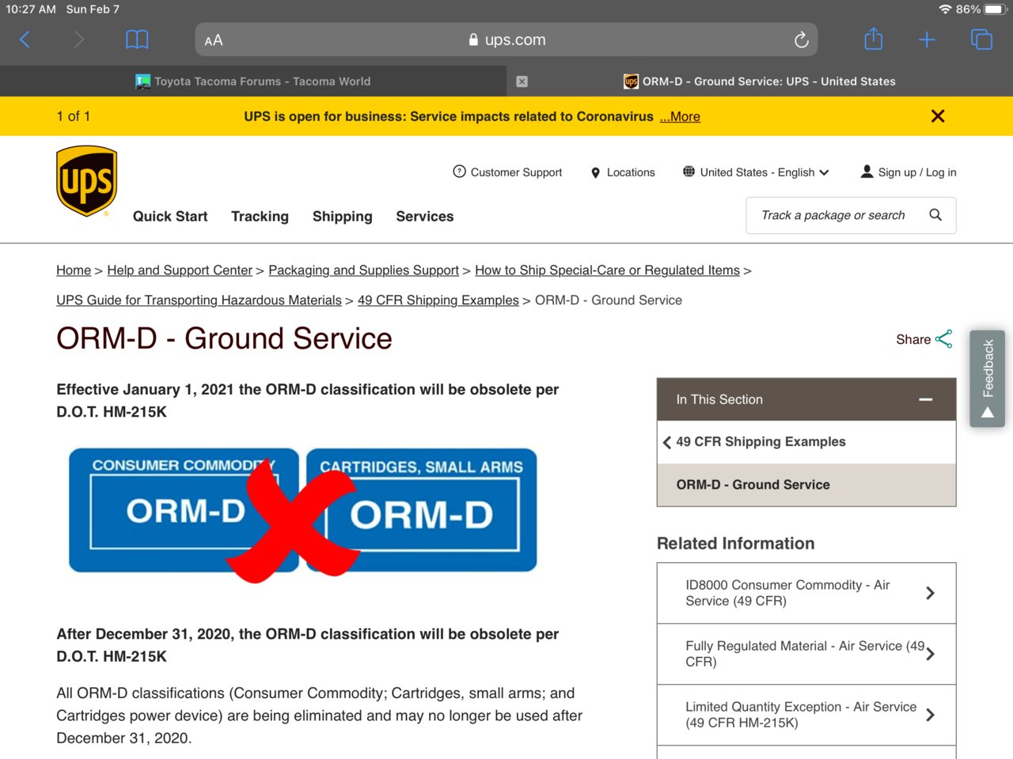This screenshot has height=759, width=1013.
Task: Open United States - English language dropdown
Action: click(x=756, y=172)
